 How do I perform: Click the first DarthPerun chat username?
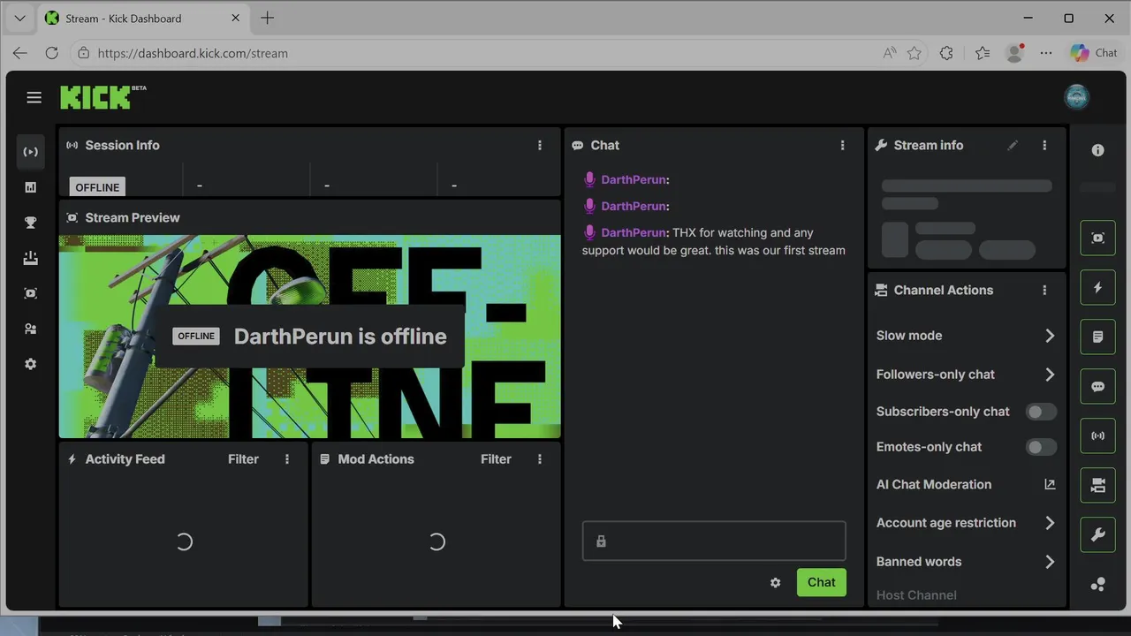[x=634, y=180]
